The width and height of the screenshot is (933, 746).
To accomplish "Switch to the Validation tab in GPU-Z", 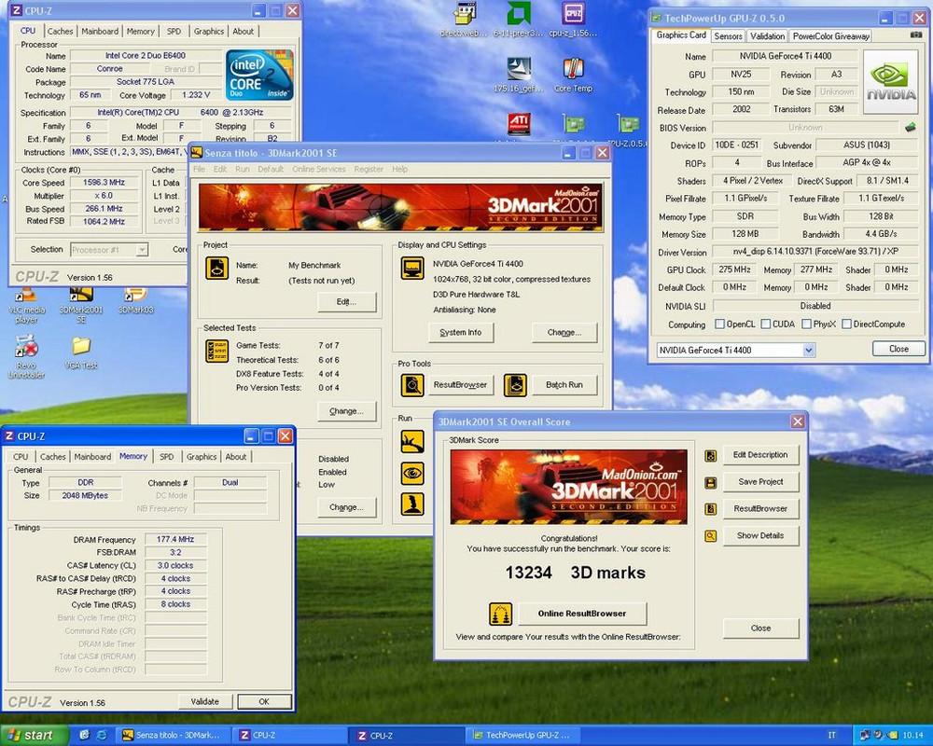I will coord(767,36).
